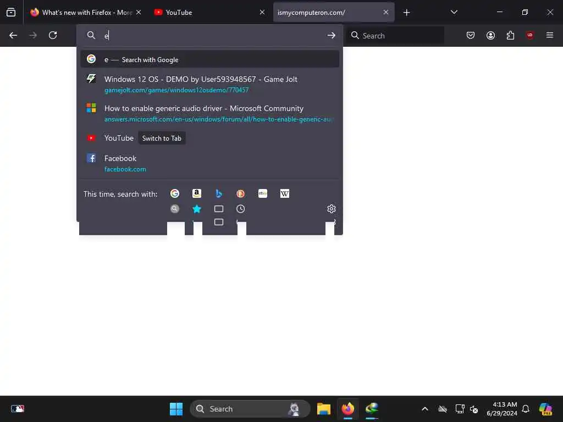Open uBlock Origin extension icon
The height and width of the screenshot is (422, 563).
530,35
